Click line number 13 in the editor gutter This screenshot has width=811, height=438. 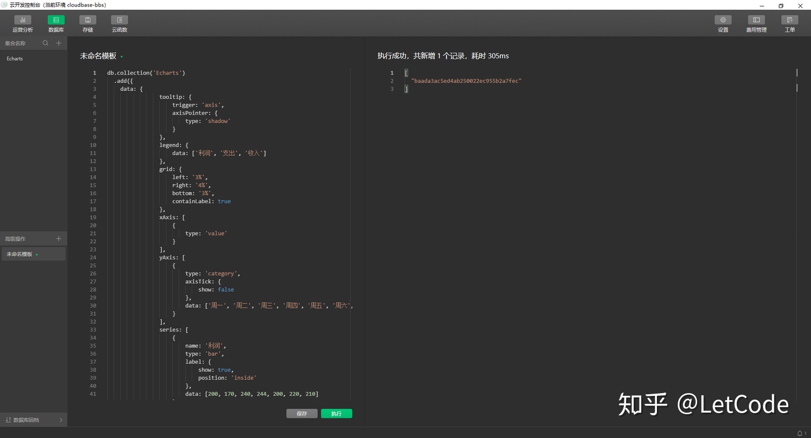93,169
